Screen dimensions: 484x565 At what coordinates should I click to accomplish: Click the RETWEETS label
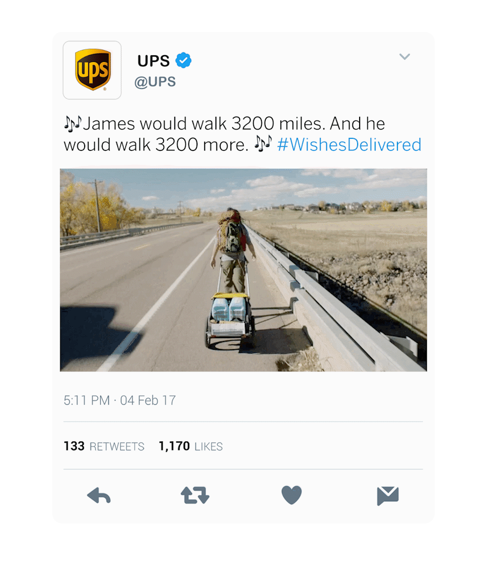(117, 447)
